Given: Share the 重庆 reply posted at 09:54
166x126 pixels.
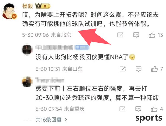Looking at the screenshot, I should [x=122, y=109].
